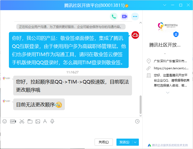Open the Tencent Open Platform profile logo

click(168, 26)
